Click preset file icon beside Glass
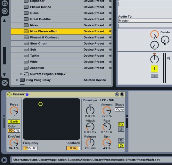The width and height of the screenshot is (172, 165). [x=26, y=13]
